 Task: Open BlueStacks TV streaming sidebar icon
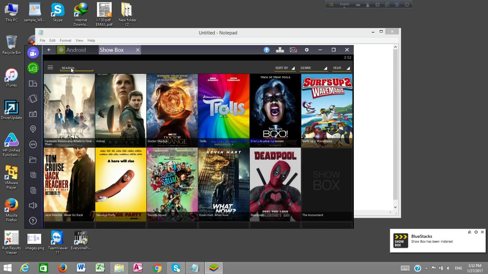(33, 53)
